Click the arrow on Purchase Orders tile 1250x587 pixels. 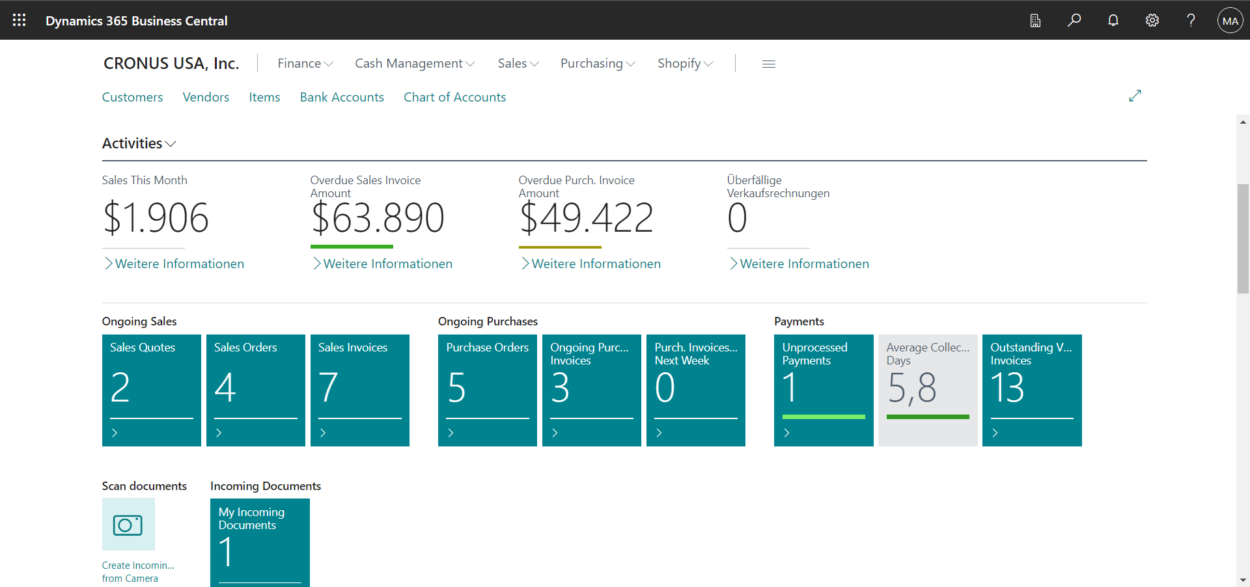(451, 433)
